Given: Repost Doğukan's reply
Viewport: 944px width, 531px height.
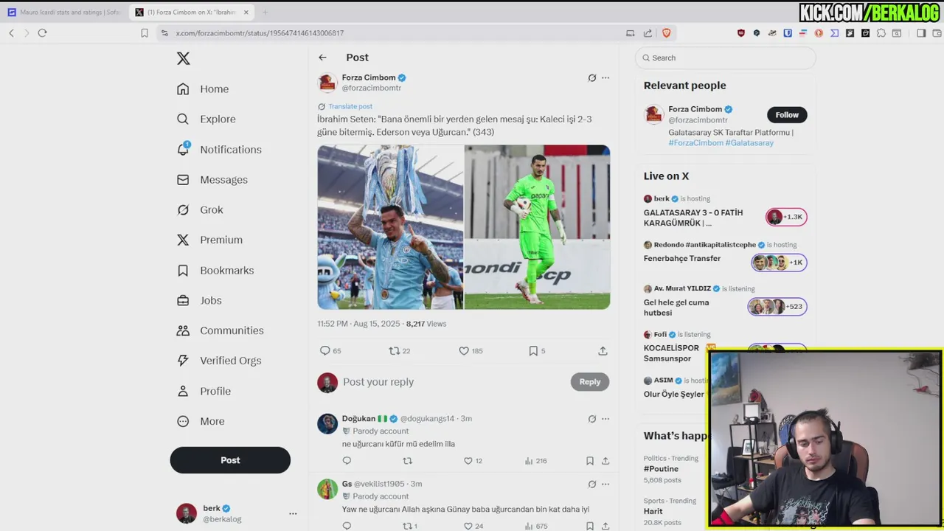Looking at the screenshot, I should click(x=407, y=461).
